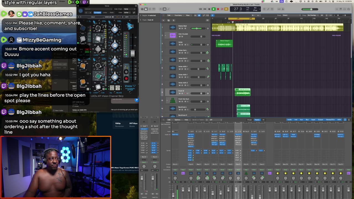Adjust the API Vision output fader
The height and width of the screenshot is (199, 354).
132,53
